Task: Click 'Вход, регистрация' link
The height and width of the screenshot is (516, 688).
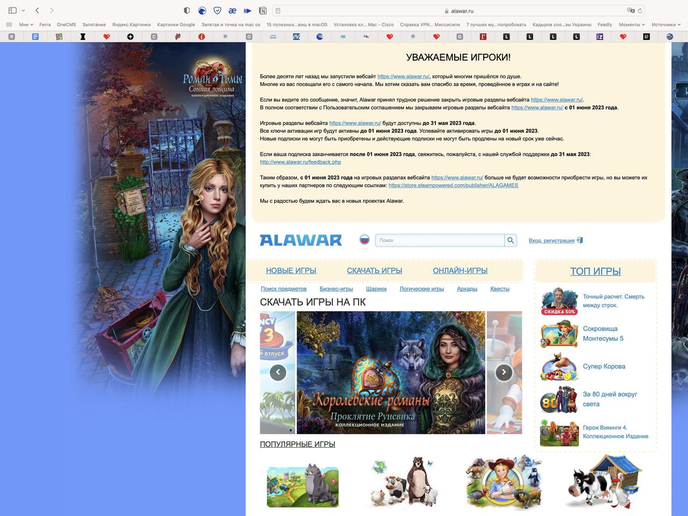Action: [x=551, y=240]
